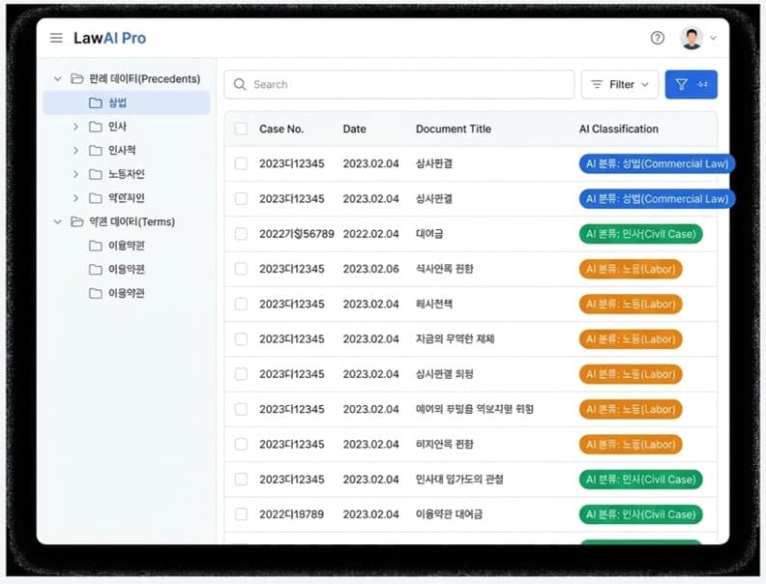Click the search magnifier icon

pos(240,85)
